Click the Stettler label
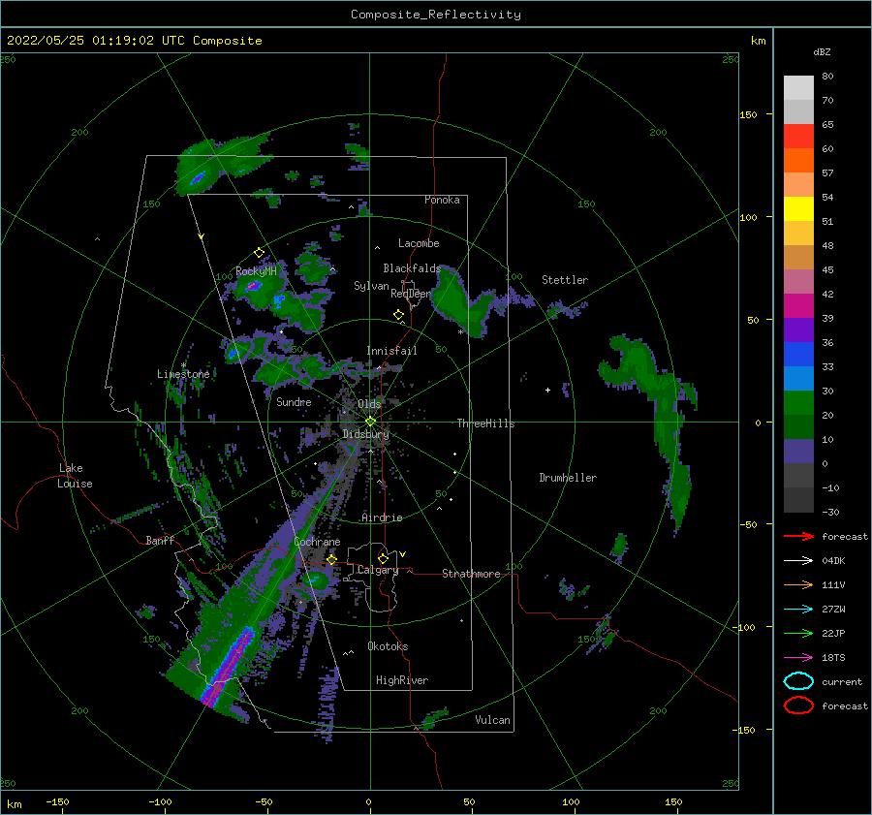 tap(565, 280)
